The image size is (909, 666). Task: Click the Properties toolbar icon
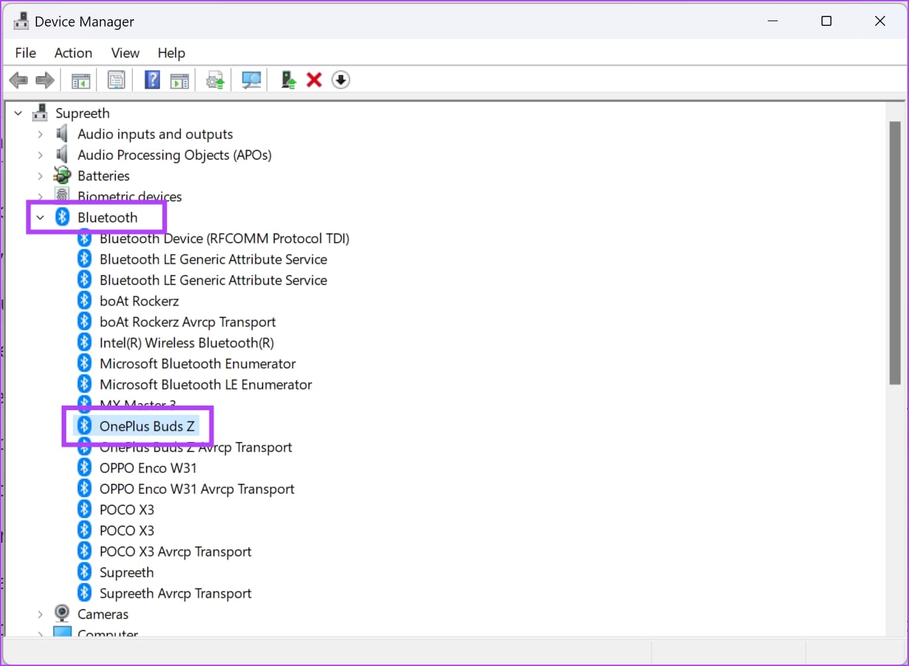click(116, 81)
